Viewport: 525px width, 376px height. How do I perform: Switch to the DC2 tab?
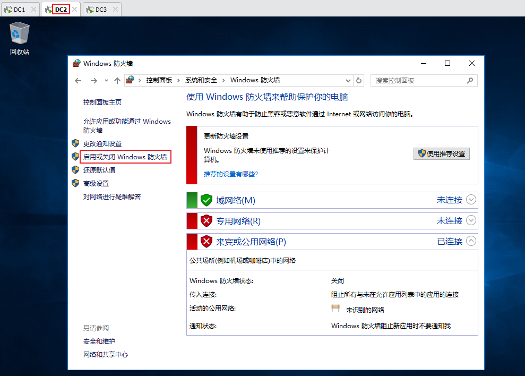[61, 10]
